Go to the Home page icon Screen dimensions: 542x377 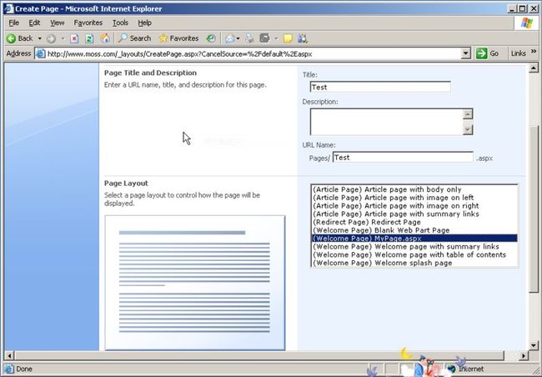click(x=105, y=38)
